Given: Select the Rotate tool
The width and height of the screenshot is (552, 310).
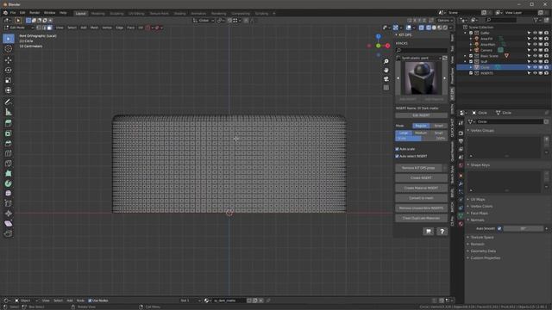Looking at the screenshot, I should (x=8, y=70).
